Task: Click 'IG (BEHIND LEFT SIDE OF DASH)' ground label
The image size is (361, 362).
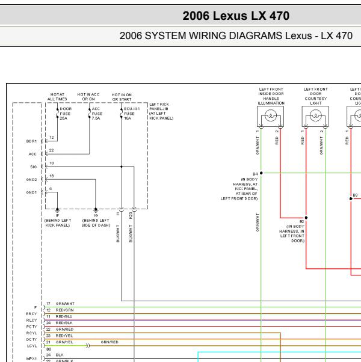Action: [96, 221]
